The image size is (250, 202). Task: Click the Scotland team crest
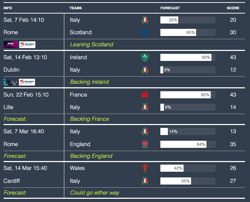[145, 32]
